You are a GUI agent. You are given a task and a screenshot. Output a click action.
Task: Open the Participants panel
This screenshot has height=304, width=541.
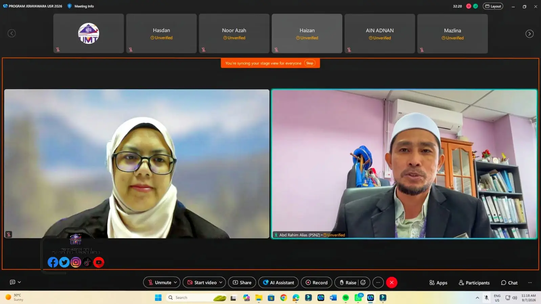click(x=474, y=283)
